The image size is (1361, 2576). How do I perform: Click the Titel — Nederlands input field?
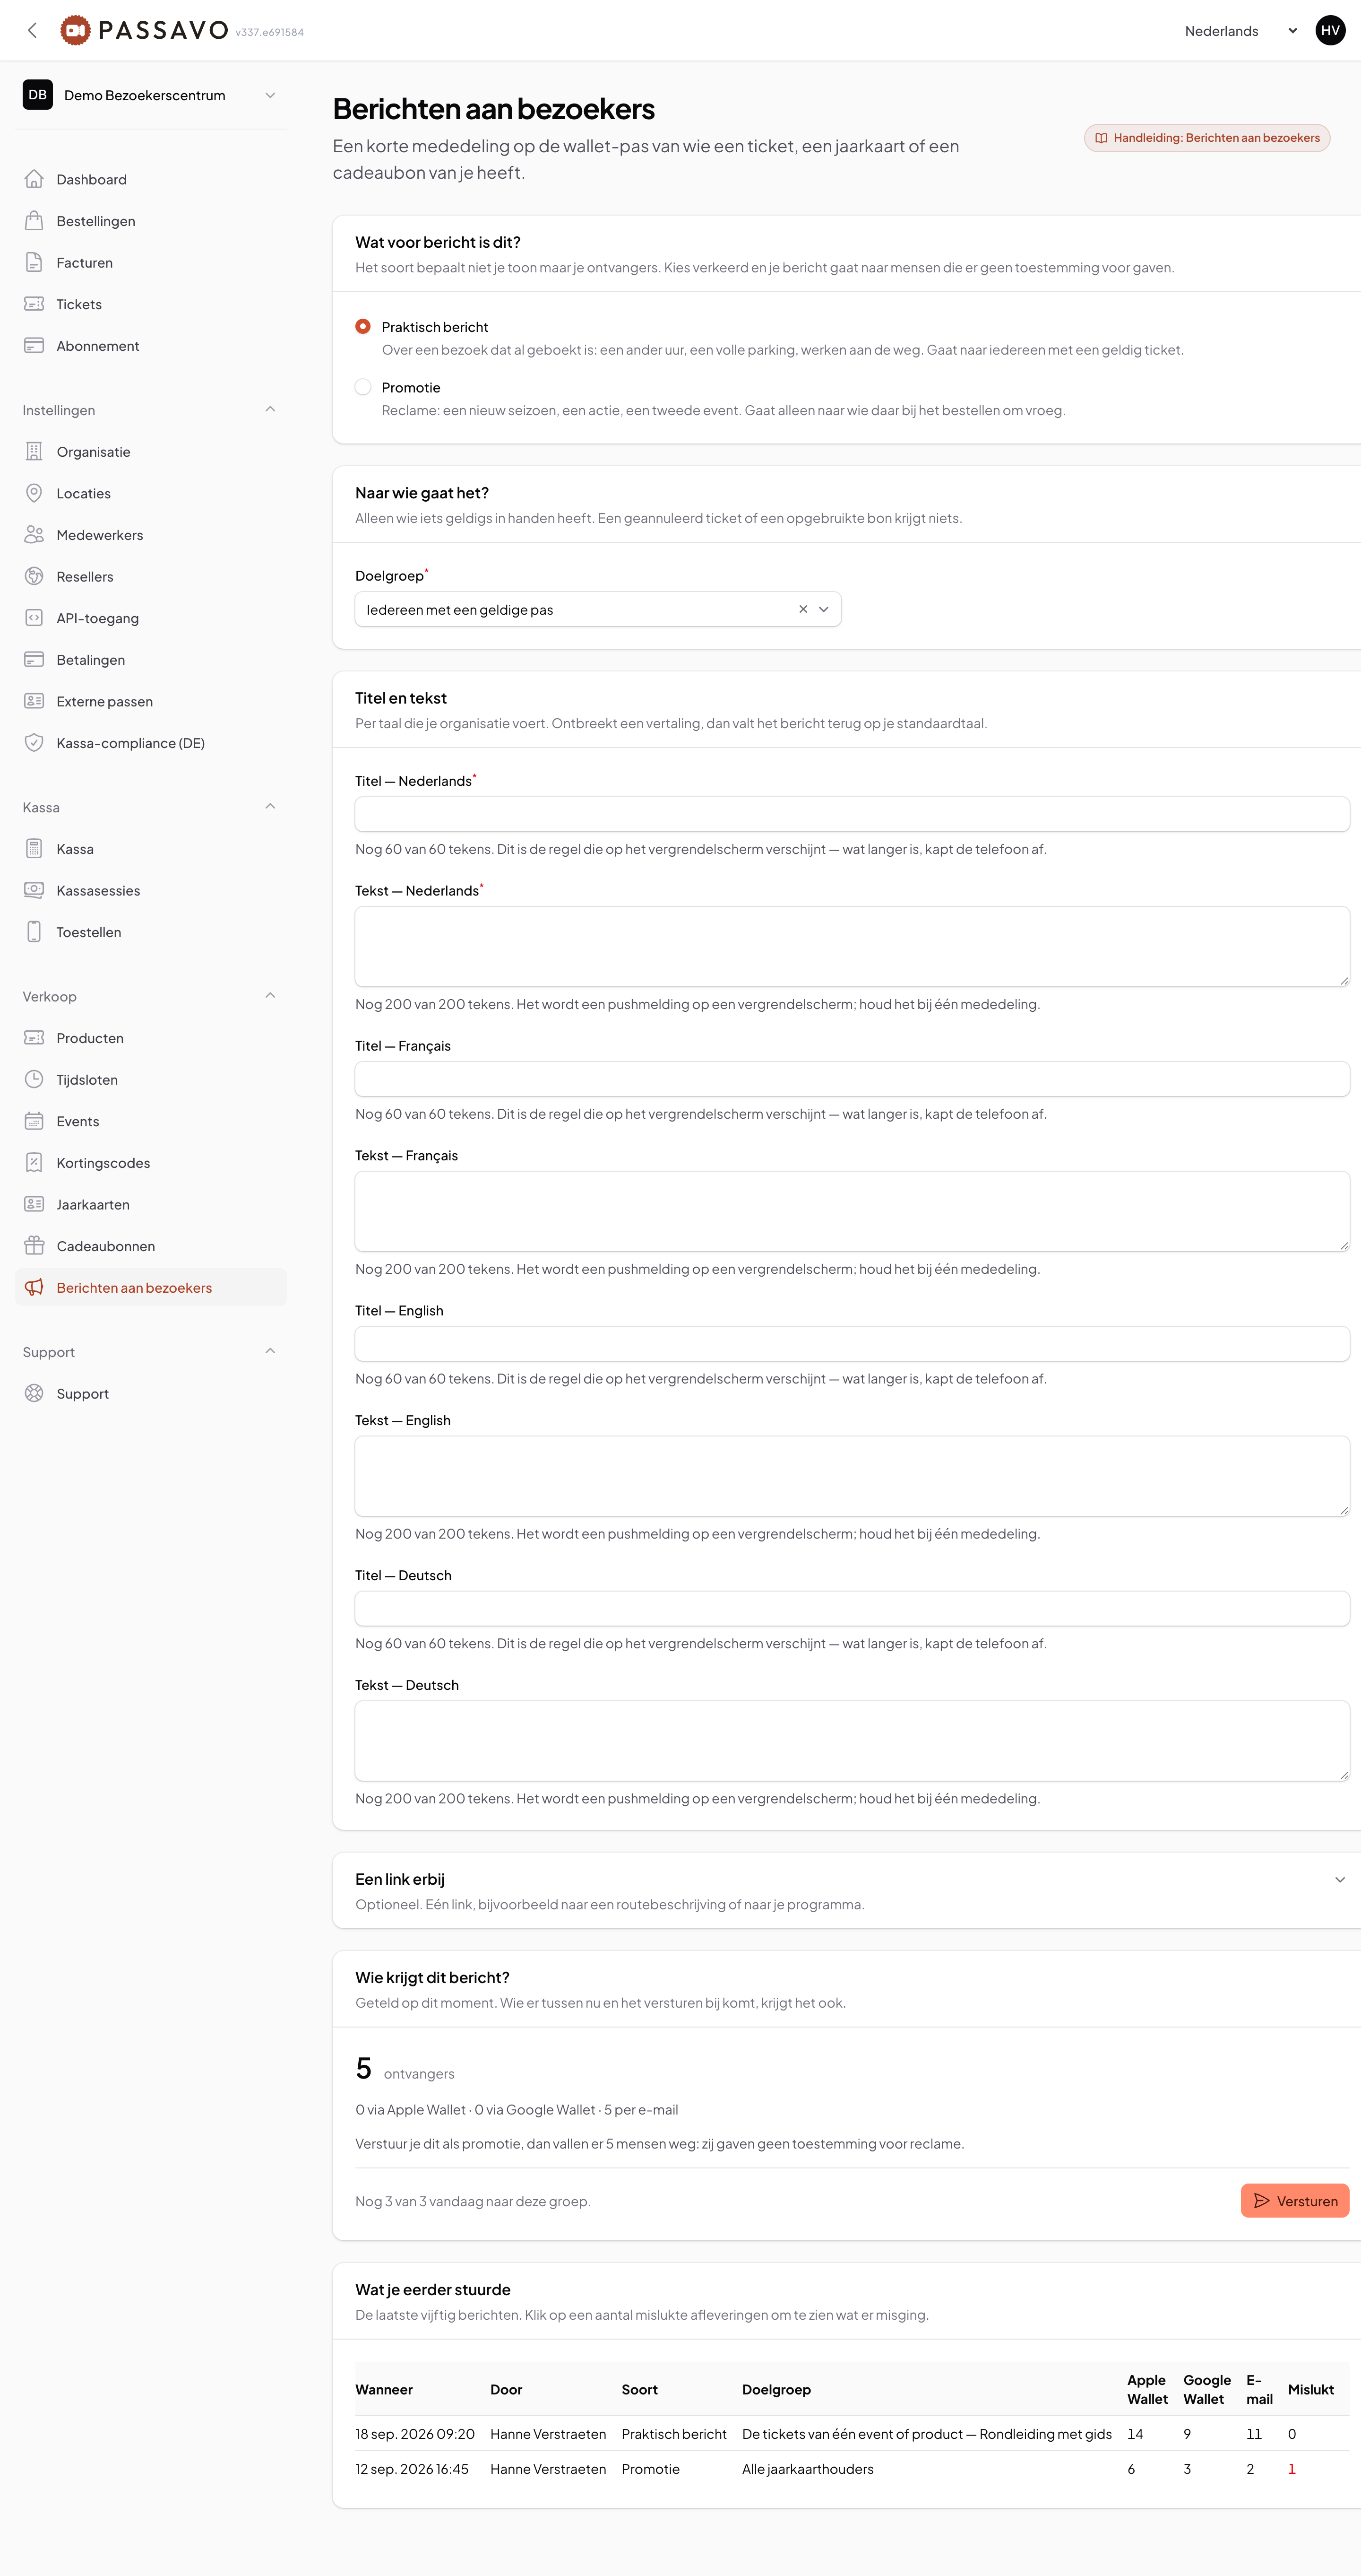point(852,814)
